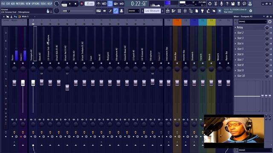Toggle the loop recording icon
The width and height of the screenshot is (273, 153).
(x=122, y=3)
